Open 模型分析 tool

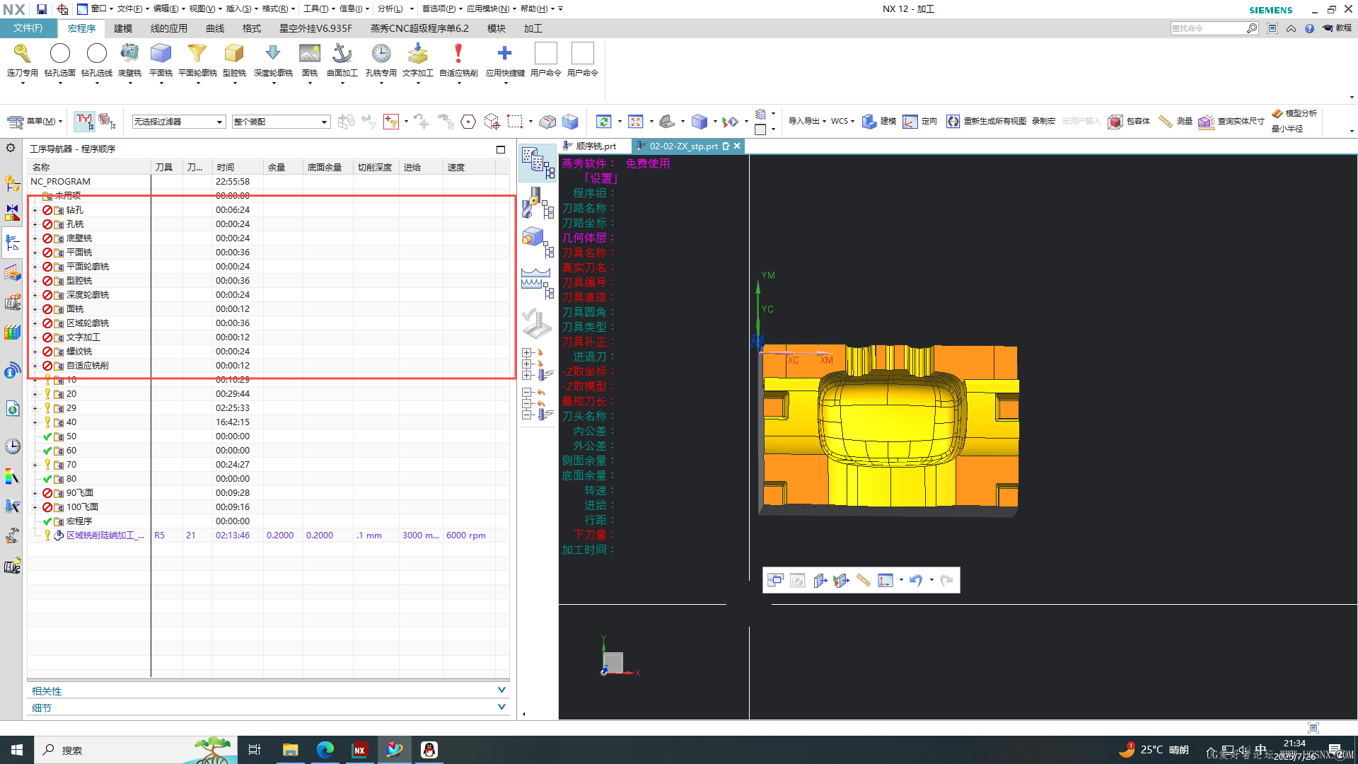[1294, 113]
